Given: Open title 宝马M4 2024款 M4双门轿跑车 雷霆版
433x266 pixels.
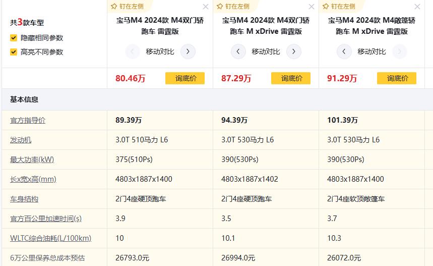Looking at the screenshot, I should point(160,26).
